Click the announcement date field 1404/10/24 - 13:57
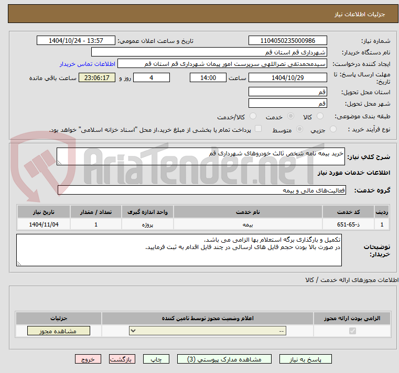 (76, 40)
